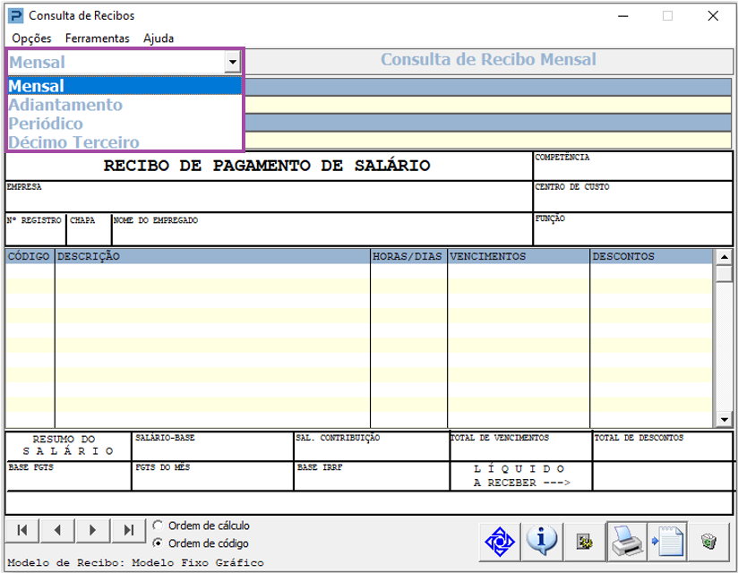Click the small settings icon beside info
The image size is (738, 573).
(585, 541)
